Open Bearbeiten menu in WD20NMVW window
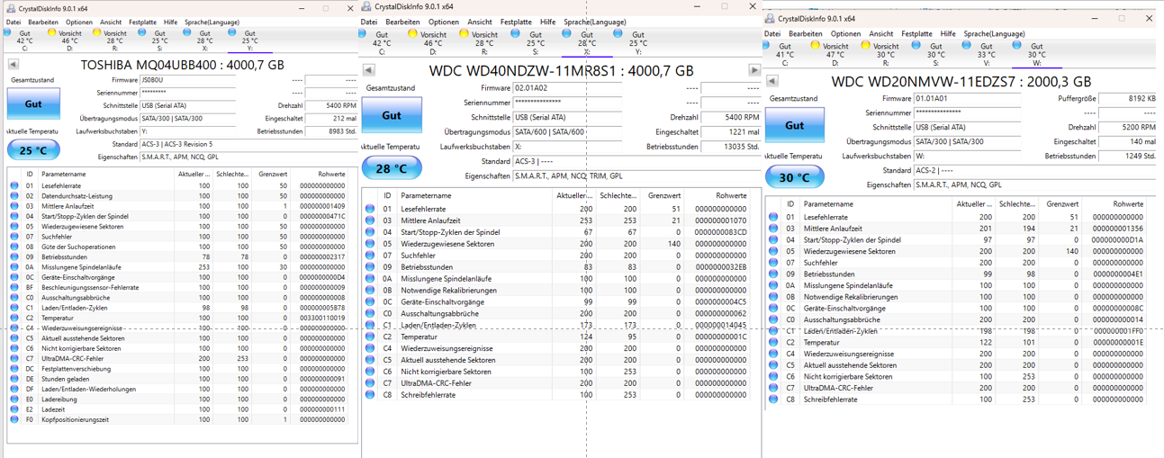Screen dimensions: 1164x458 point(806,34)
